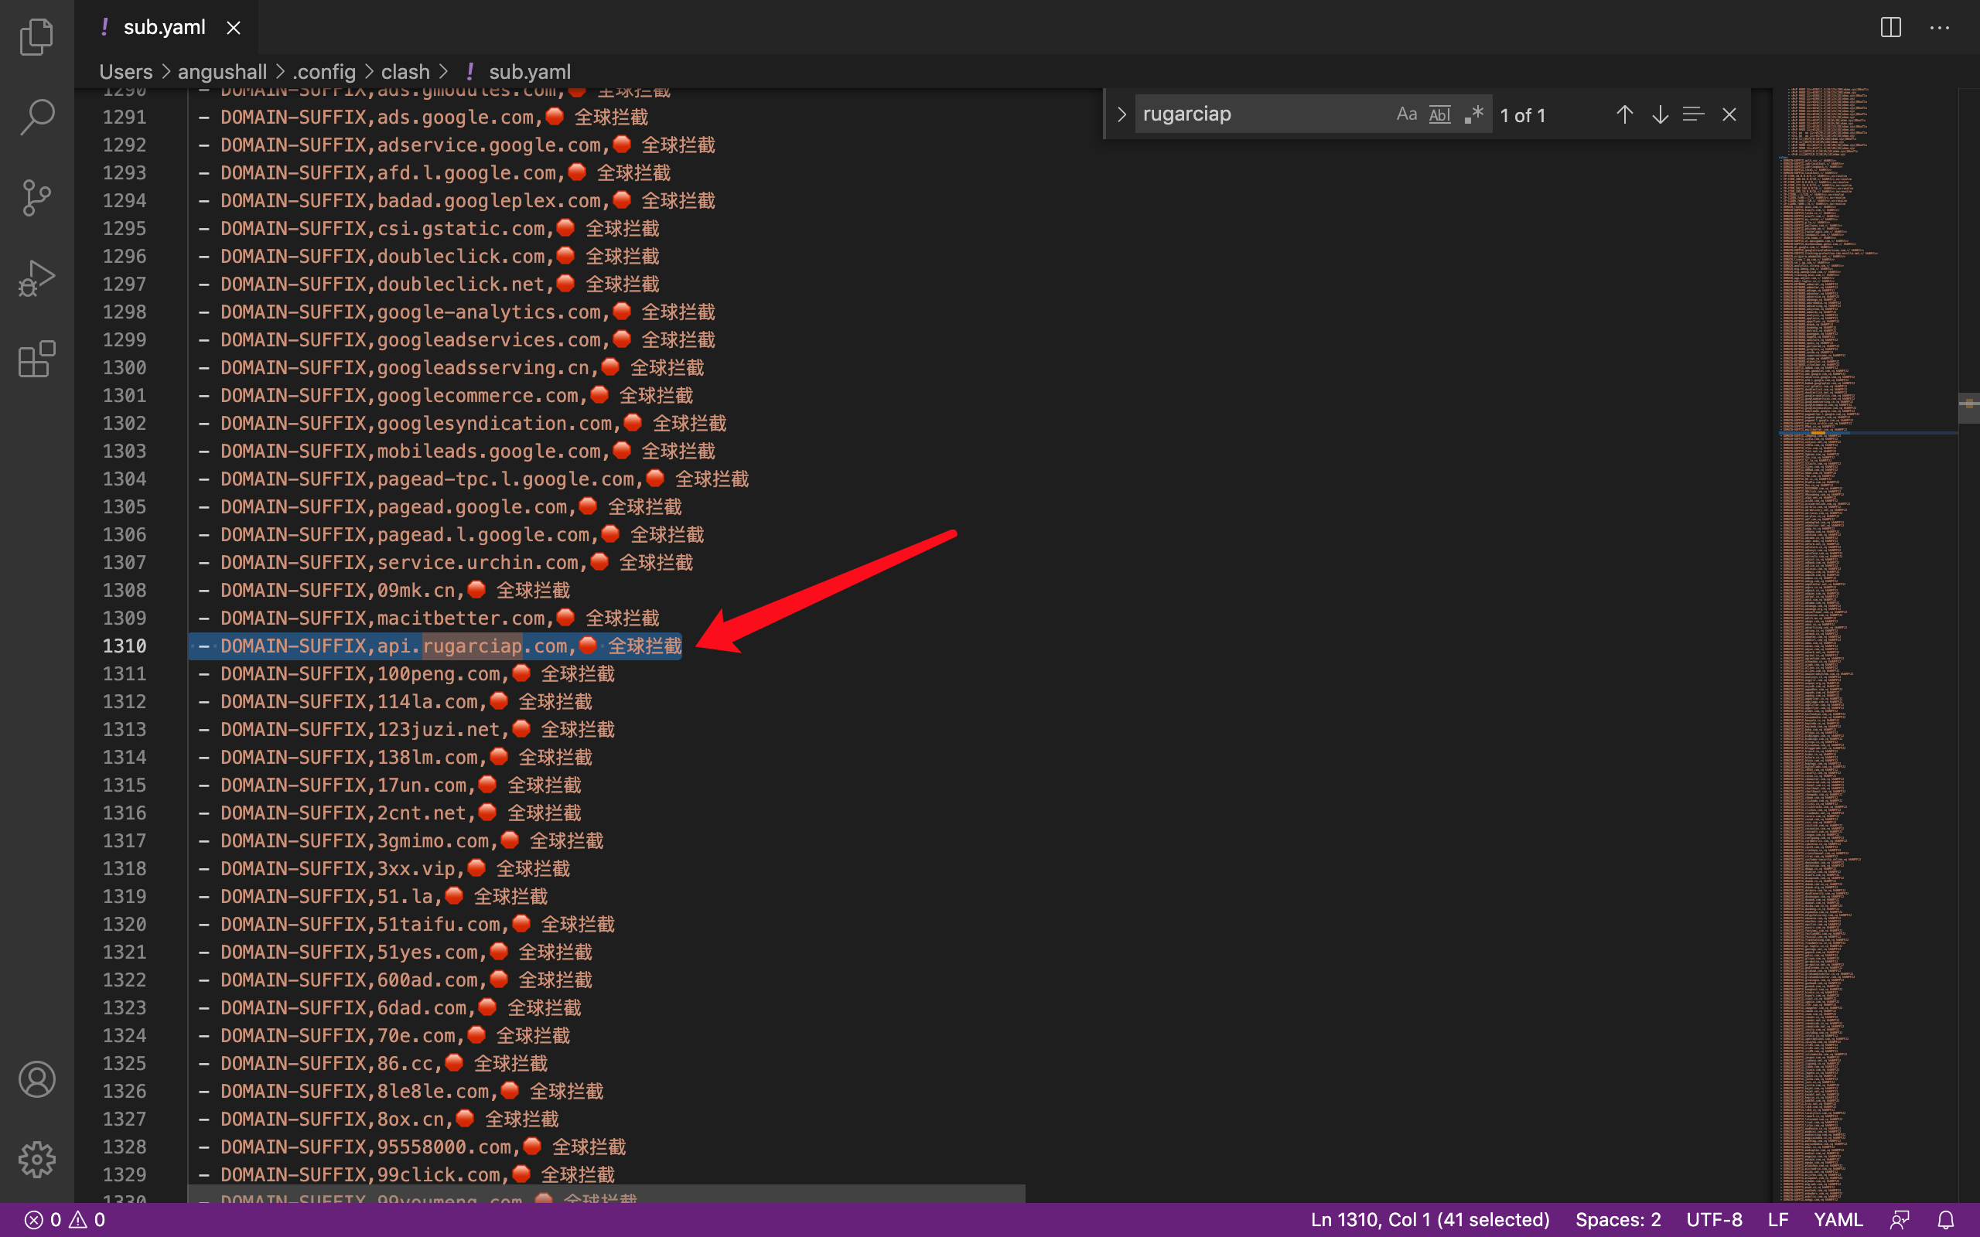1980x1237 pixels.
Task: Open the Run and Debug view
Action: point(37,278)
